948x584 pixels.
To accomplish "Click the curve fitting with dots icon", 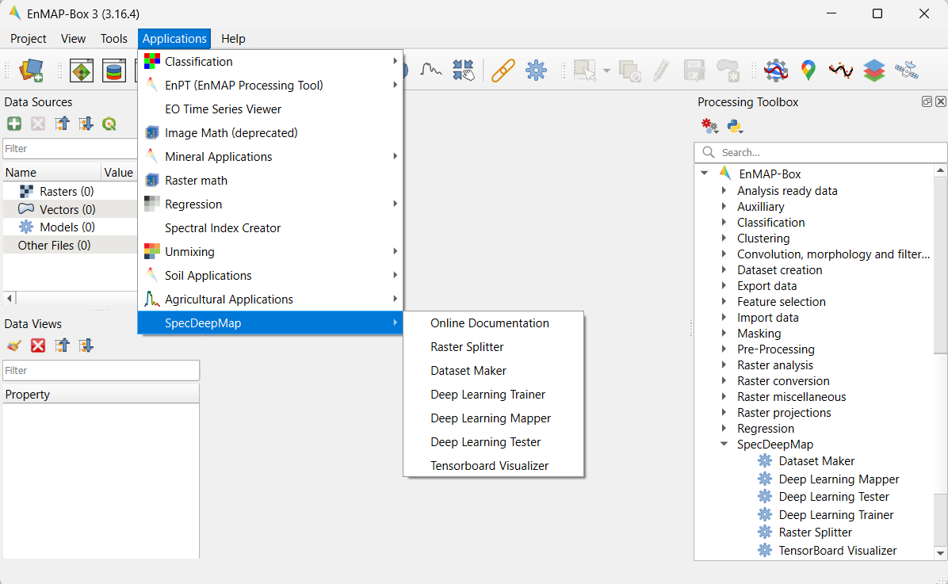I will tap(841, 71).
